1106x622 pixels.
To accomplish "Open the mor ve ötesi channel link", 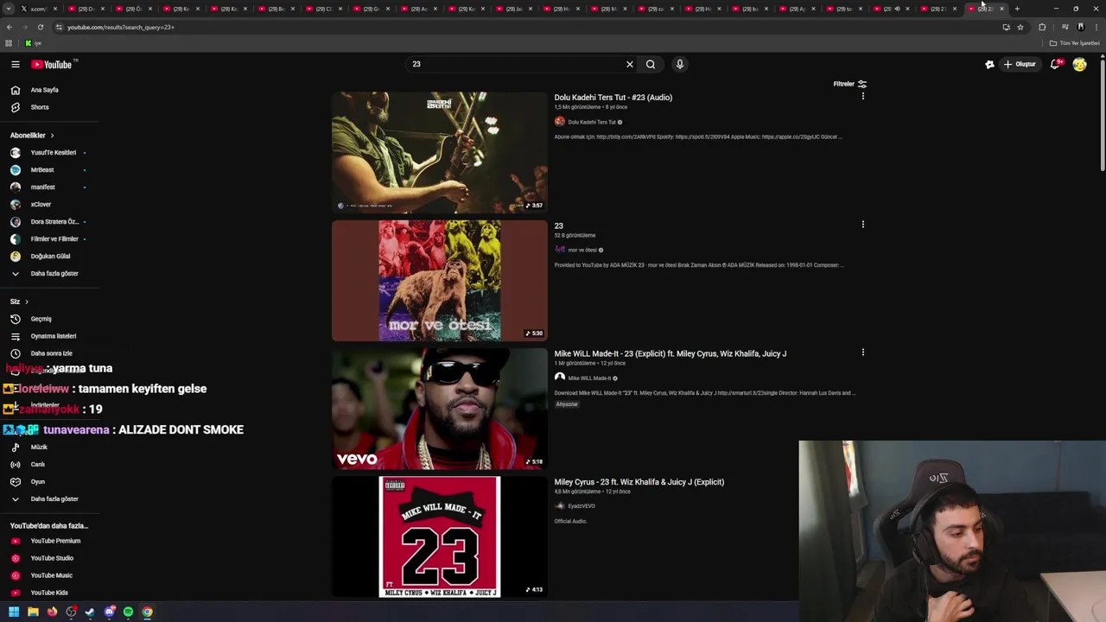I will pos(582,250).
